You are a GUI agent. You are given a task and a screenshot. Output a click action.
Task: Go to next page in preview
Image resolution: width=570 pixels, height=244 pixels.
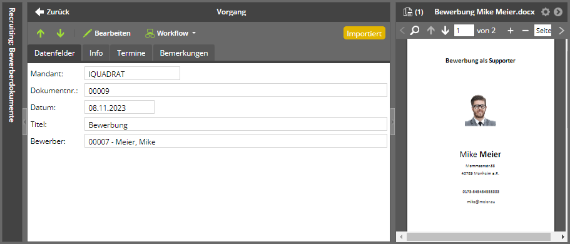click(x=445, y=31)
